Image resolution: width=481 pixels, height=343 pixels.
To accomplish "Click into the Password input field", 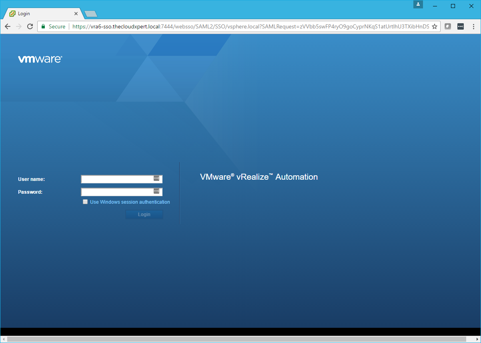I will (117, 192).
